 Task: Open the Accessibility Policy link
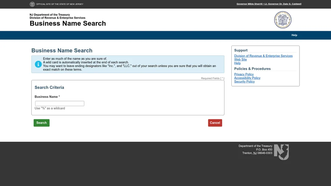point(247,78)
